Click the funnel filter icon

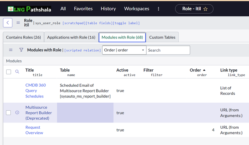[x=21, y=50]
